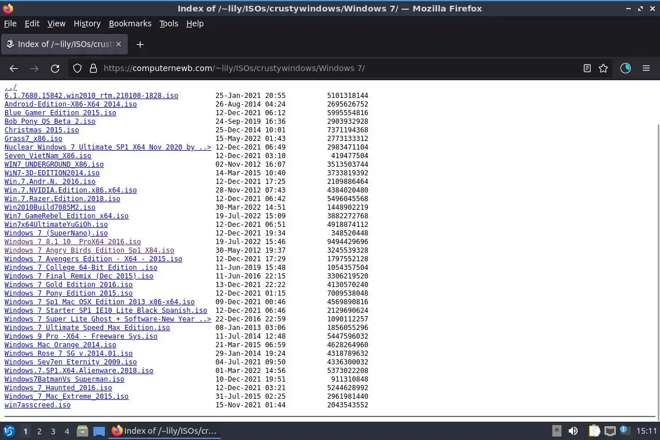Switch to workspace 4

click(67, 431)
